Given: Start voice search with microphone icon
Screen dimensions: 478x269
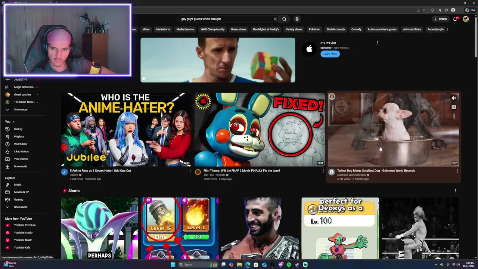Looking at the screenshot, I should pyautogui.click(x=297, y=19).
